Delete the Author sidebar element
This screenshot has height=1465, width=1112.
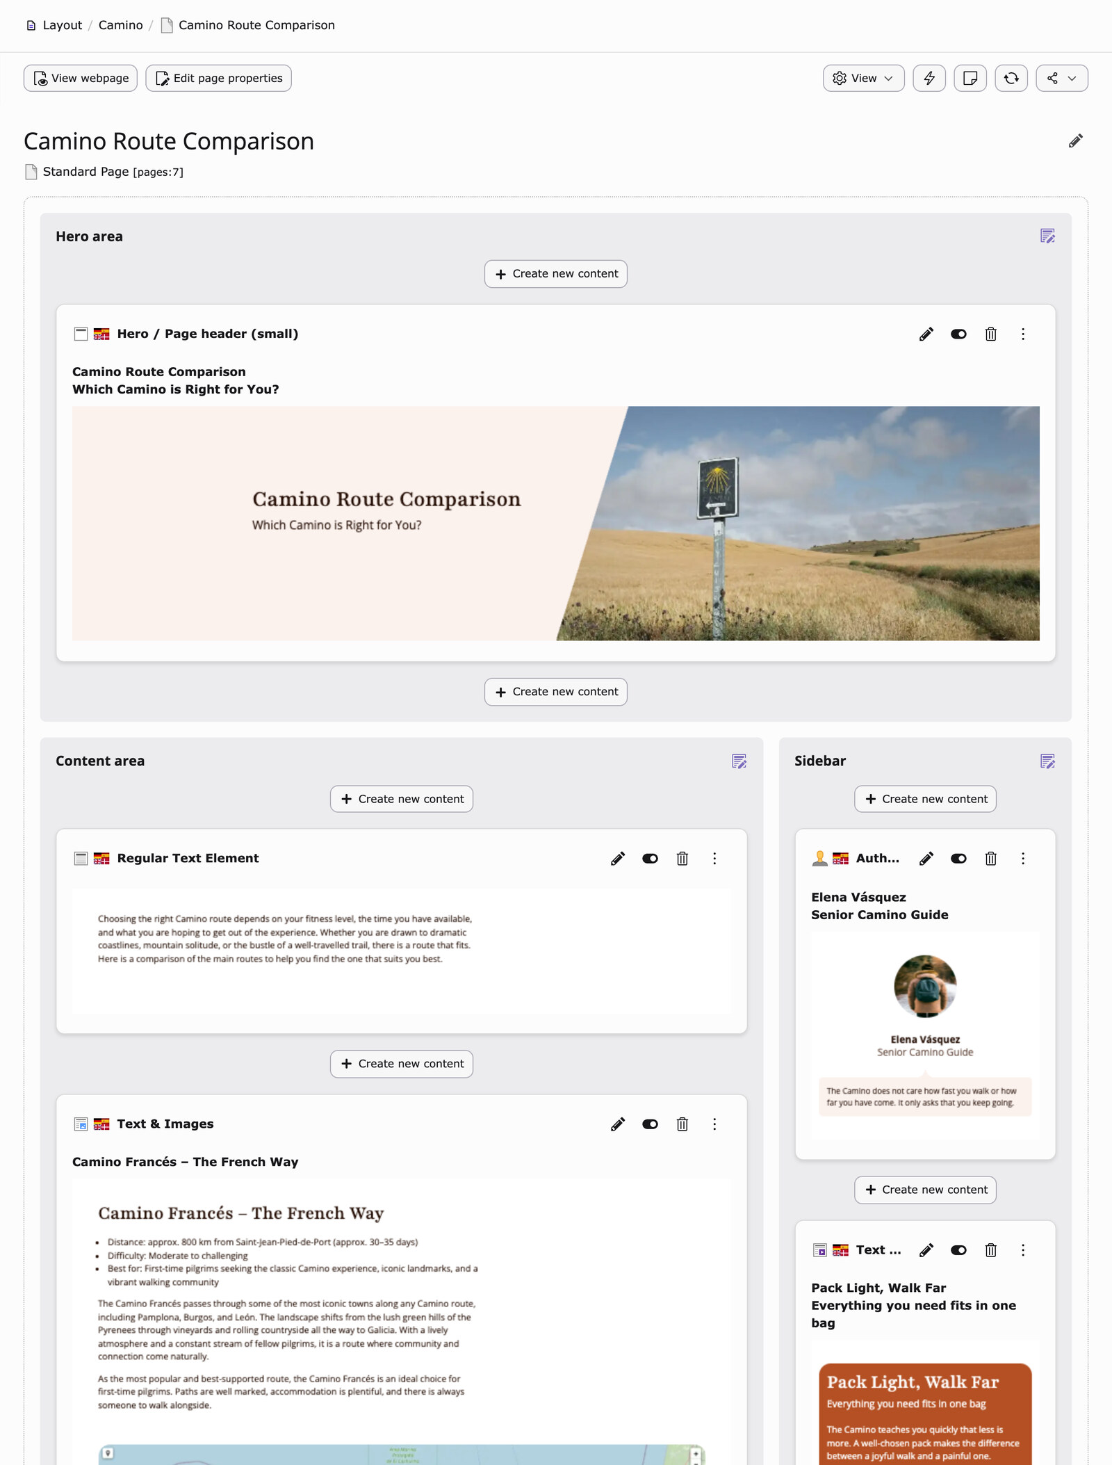point(990,859)
